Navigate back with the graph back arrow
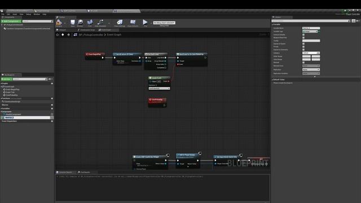This screenshot has height=203, width=361. coord(63,35)
